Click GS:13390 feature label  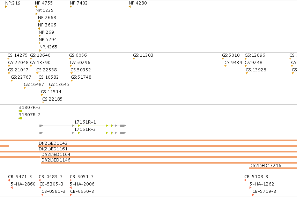(x=40, y=63)
